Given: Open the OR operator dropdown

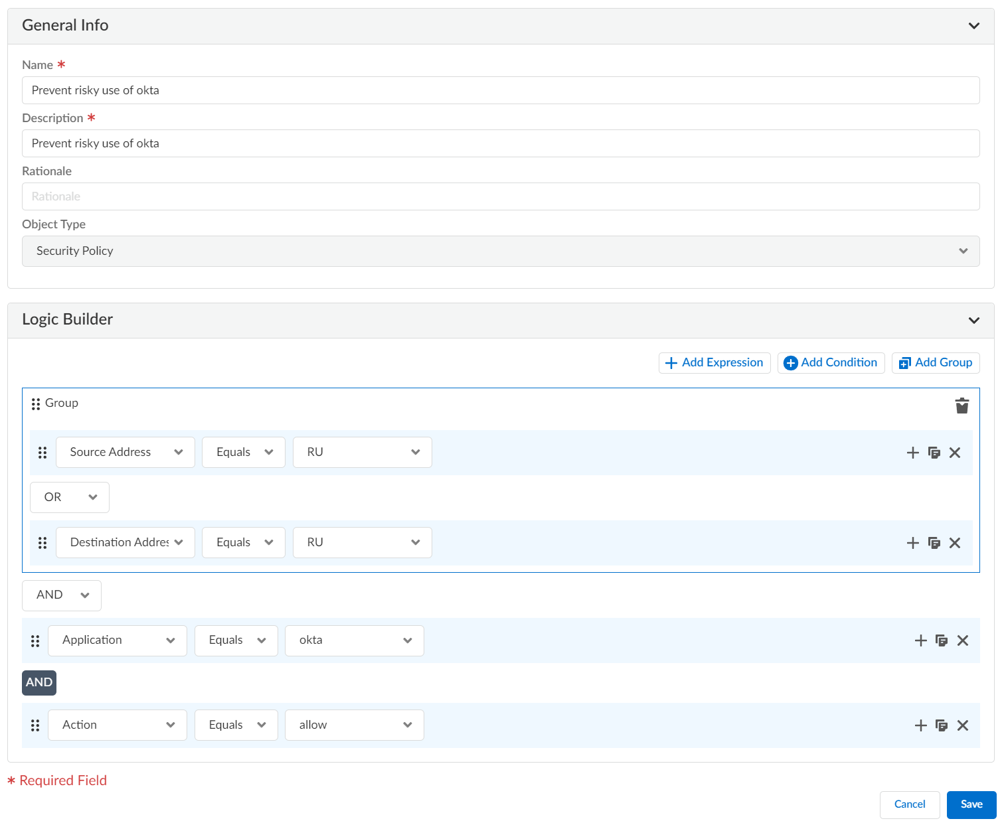Looking at the screenshot, I should tap(70, 497).
